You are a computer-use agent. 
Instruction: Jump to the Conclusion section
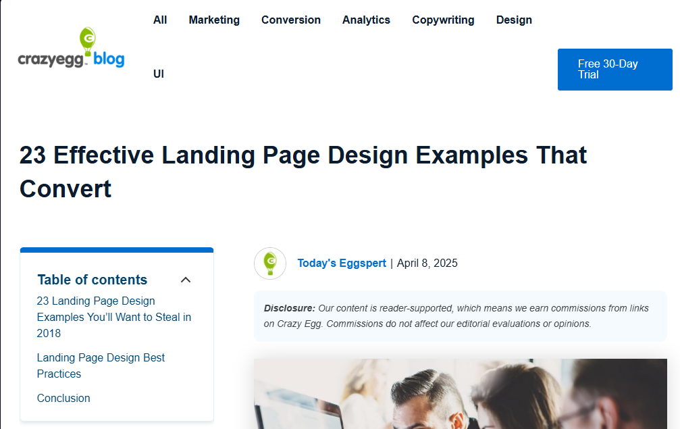pyautogui.click(x=63, y=398)
